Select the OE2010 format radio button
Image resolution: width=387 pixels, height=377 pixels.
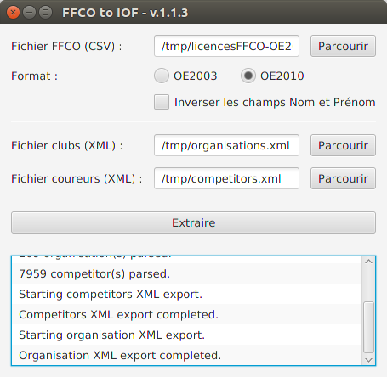tap(248, 76)
